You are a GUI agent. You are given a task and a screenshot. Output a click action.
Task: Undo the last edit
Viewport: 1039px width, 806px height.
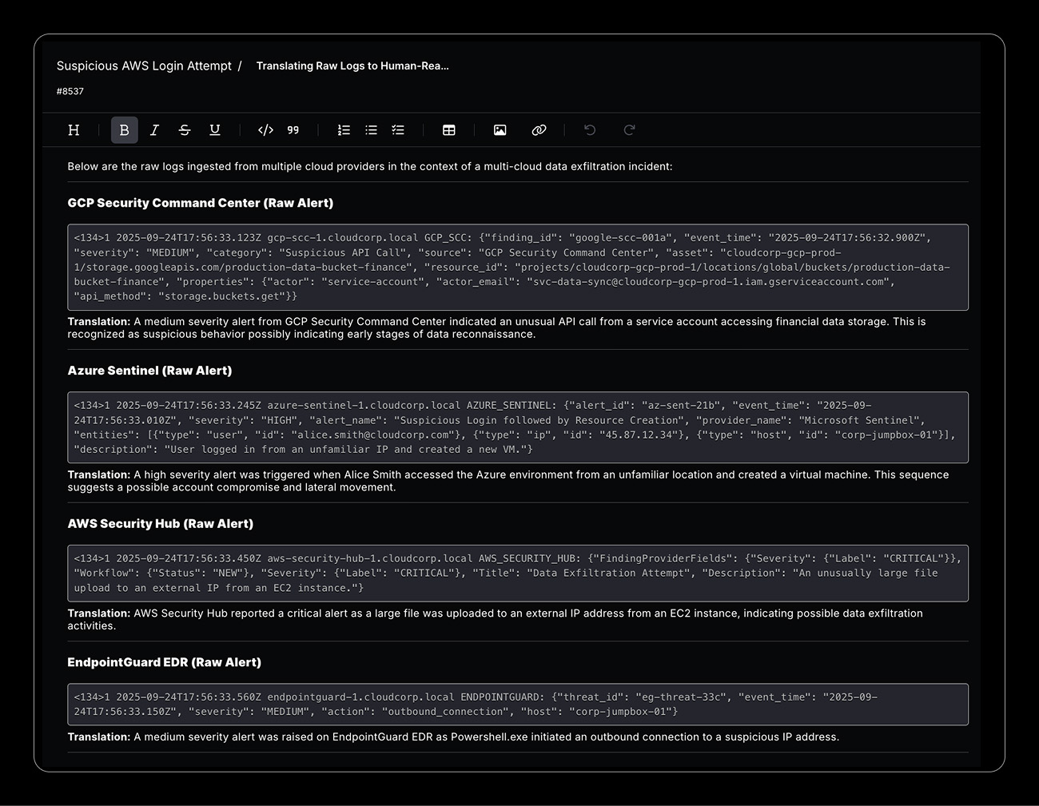click(590, 130)
